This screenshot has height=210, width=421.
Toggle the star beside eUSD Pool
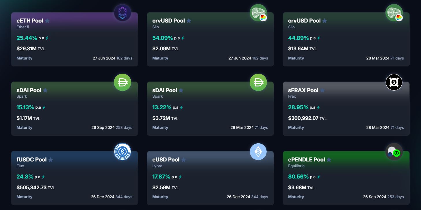pos(183,159)
